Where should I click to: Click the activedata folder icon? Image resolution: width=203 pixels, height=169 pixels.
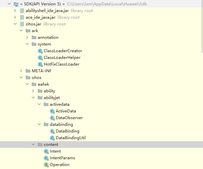[46, 104]
